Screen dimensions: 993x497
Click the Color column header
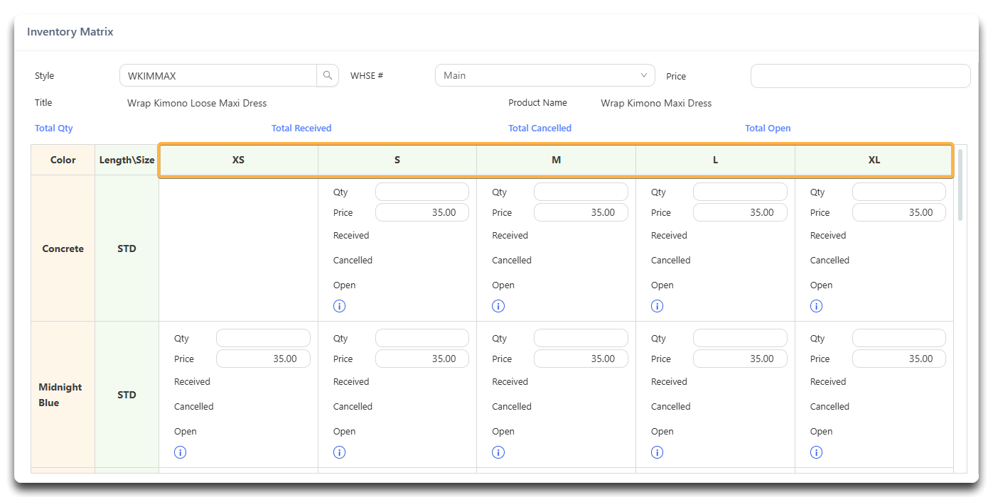click(63, 160)
